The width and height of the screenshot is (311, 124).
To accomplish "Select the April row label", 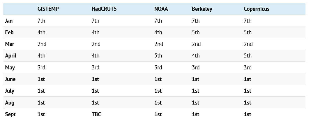I will (10, 56).
